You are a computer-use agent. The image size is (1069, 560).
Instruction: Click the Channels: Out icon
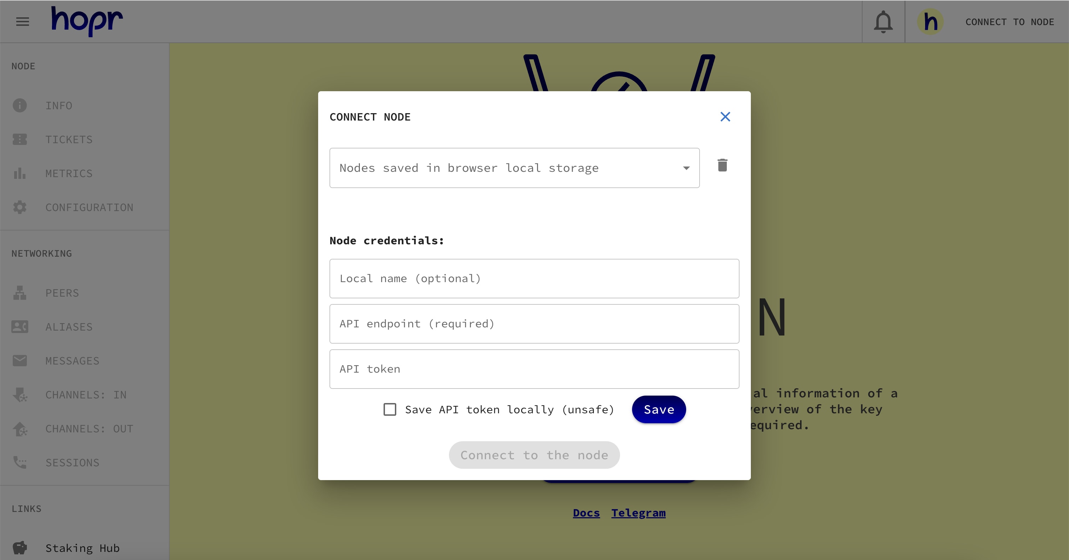tap(19, 429)
